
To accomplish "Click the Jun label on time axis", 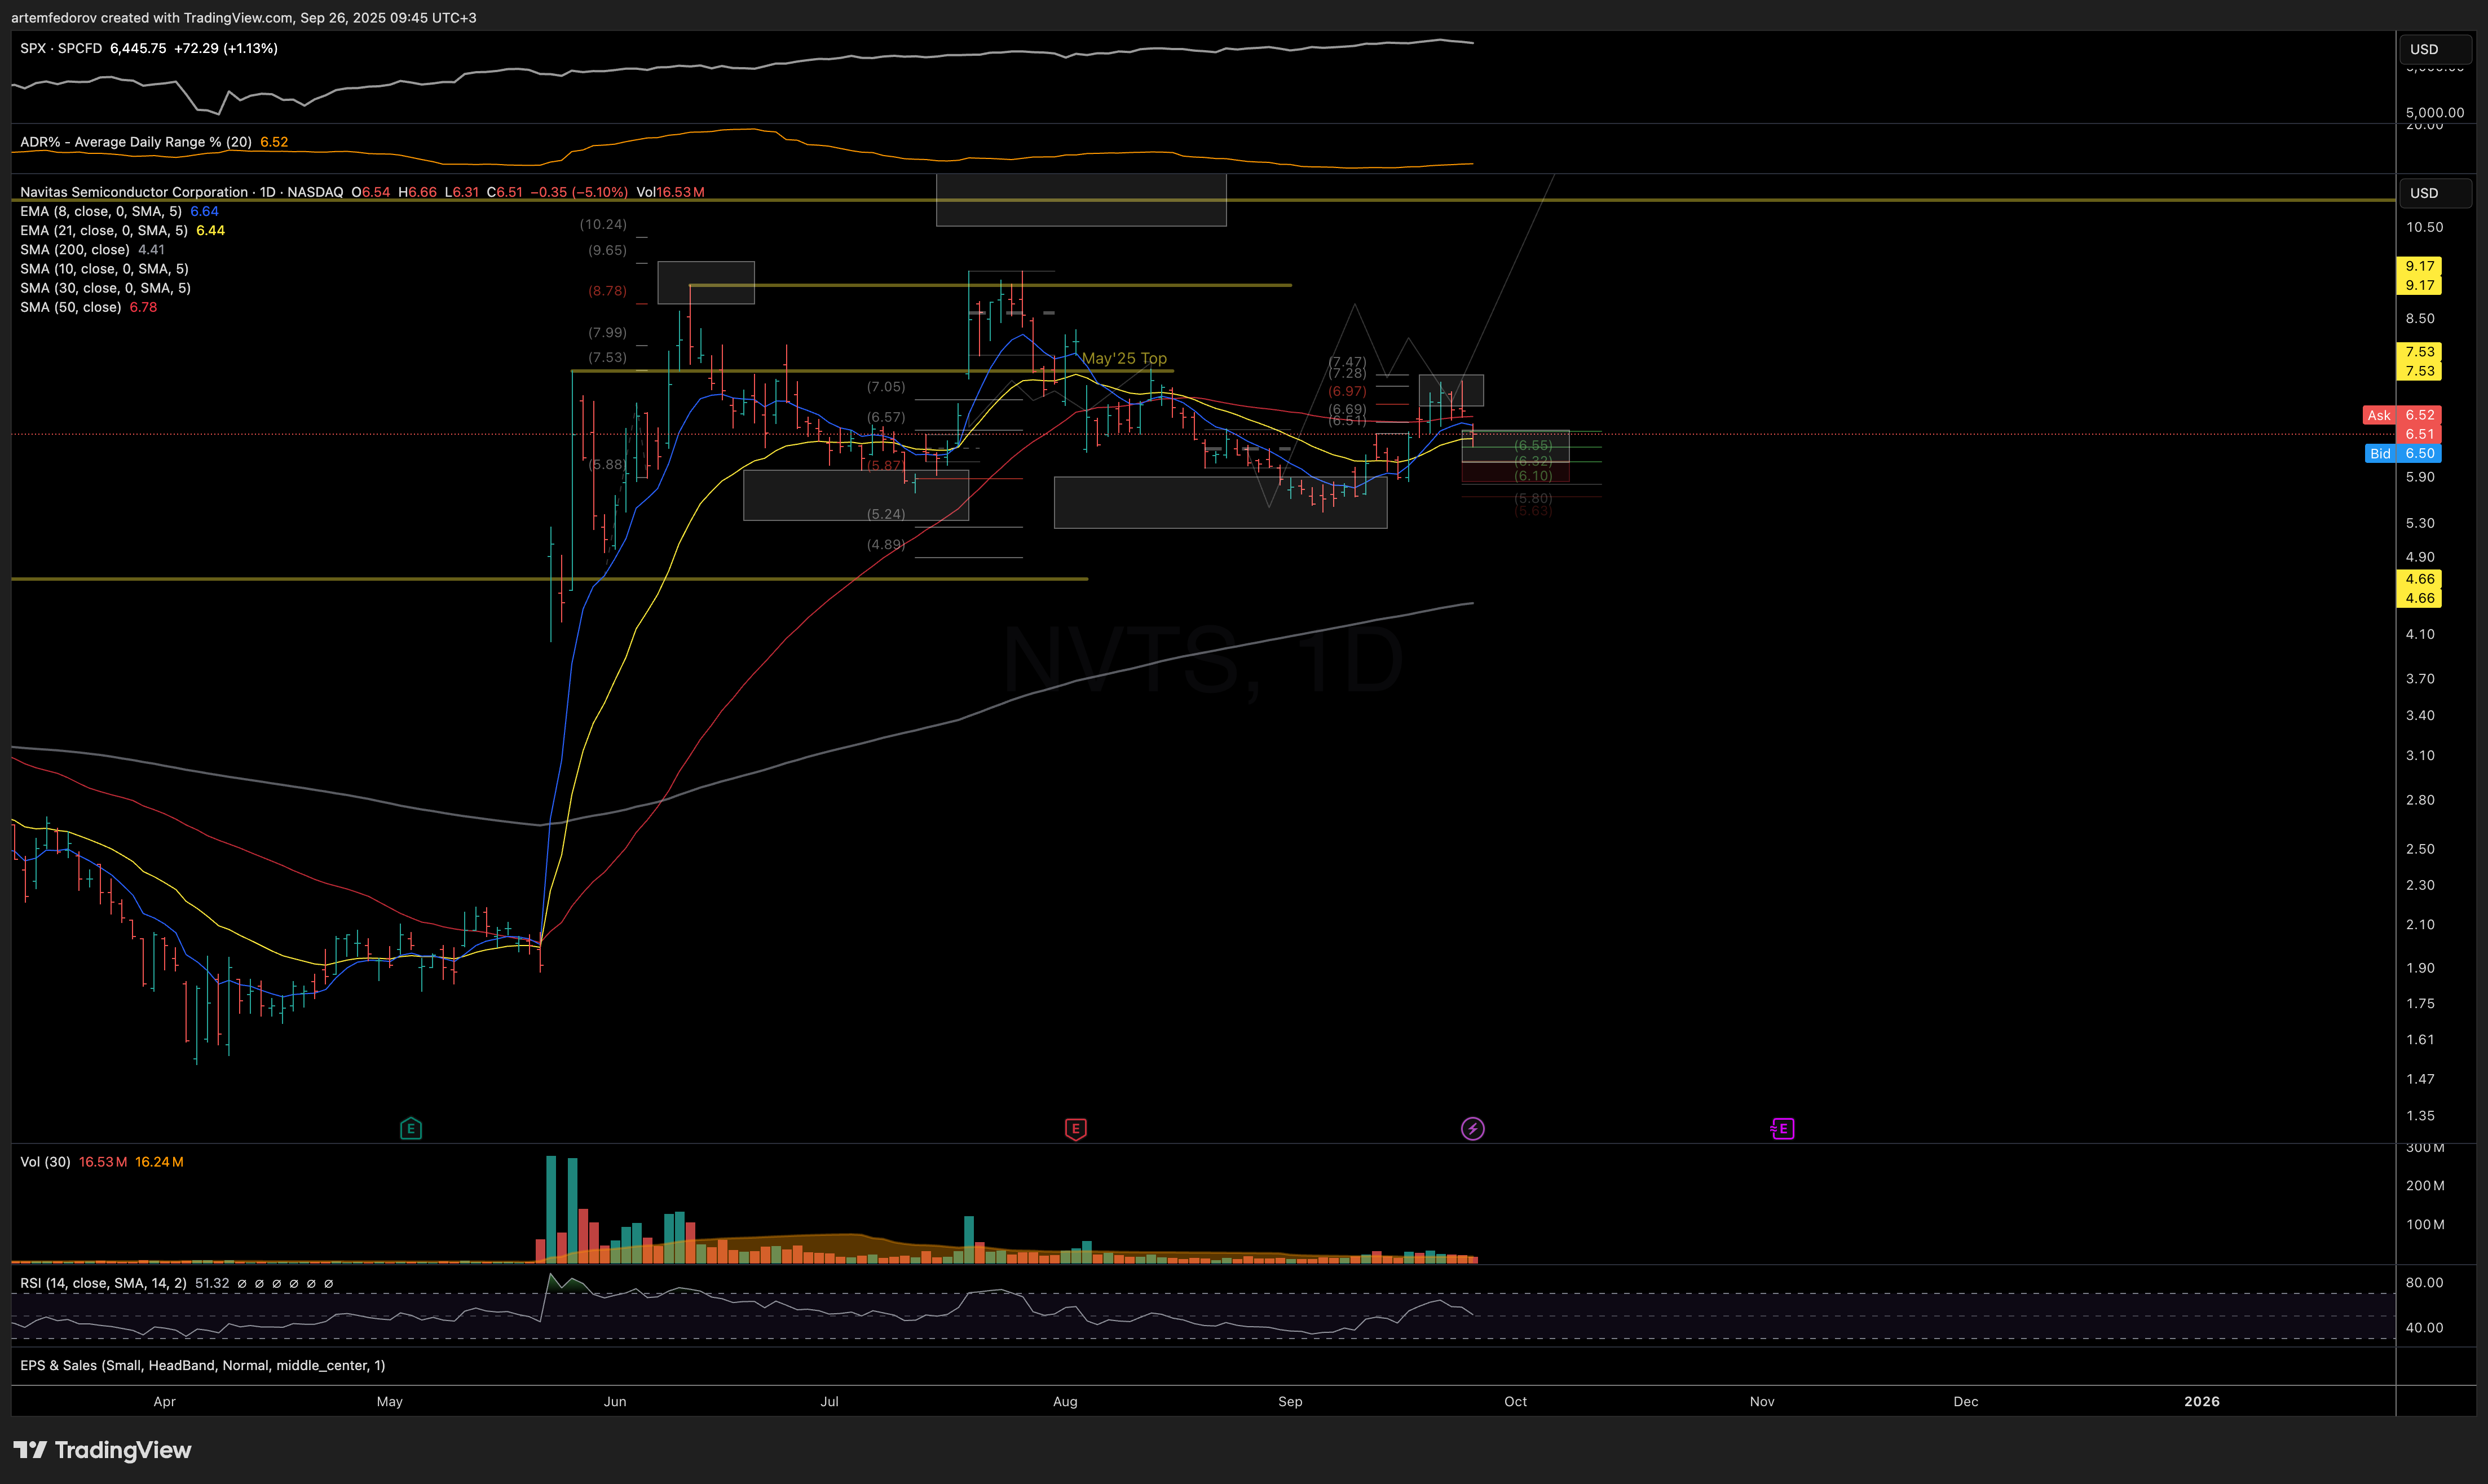I will [615, 1401].
